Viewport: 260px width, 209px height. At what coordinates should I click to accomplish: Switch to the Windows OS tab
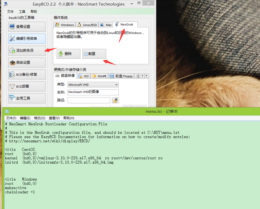[65, 25]
